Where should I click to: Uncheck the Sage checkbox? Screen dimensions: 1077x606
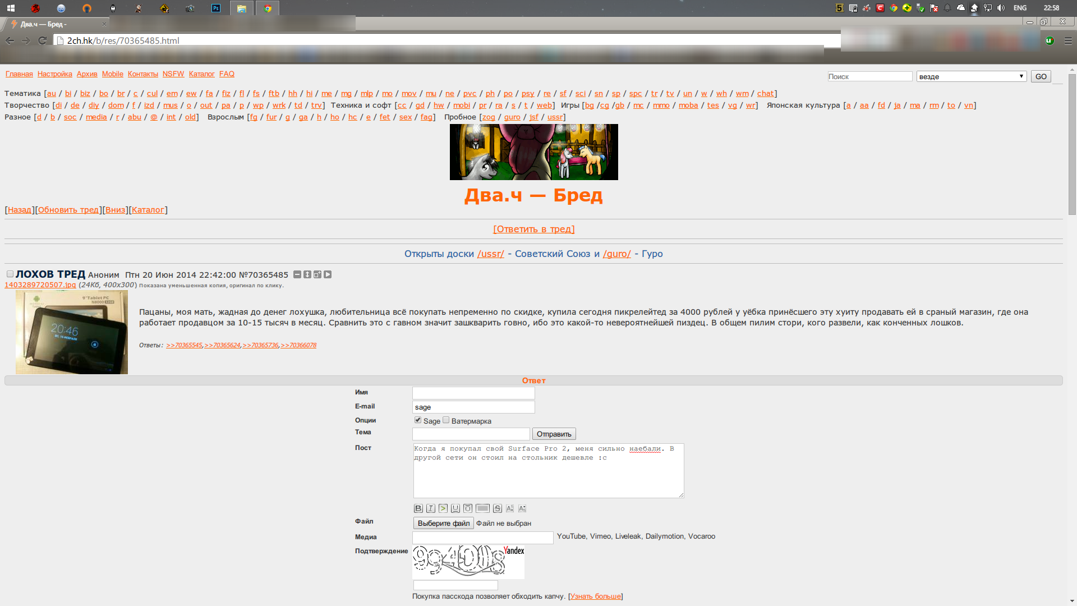[x=418, y=420]
